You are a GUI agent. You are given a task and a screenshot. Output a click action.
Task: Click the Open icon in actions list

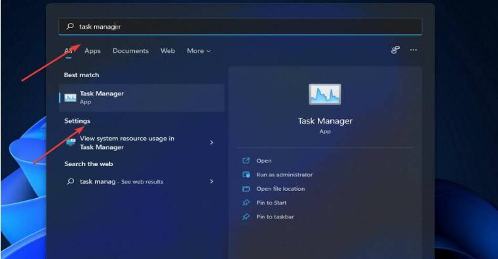point(246,161)
